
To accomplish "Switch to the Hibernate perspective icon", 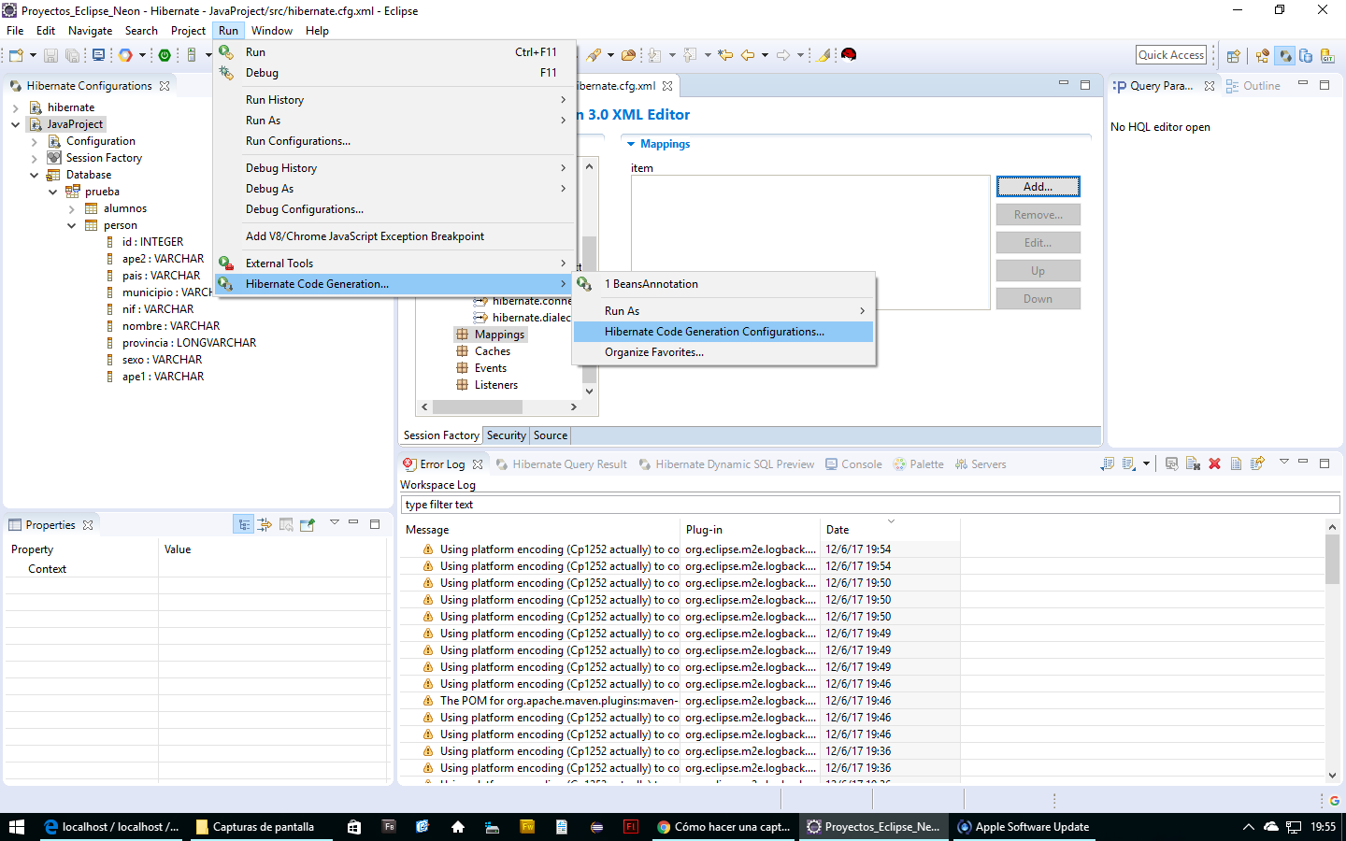I will click(x=1285, y=55).
